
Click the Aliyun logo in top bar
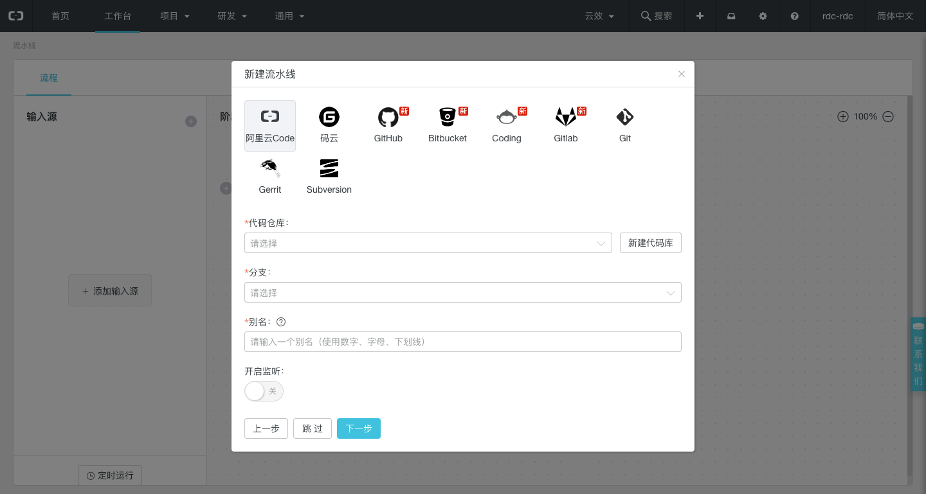(15, 16)
